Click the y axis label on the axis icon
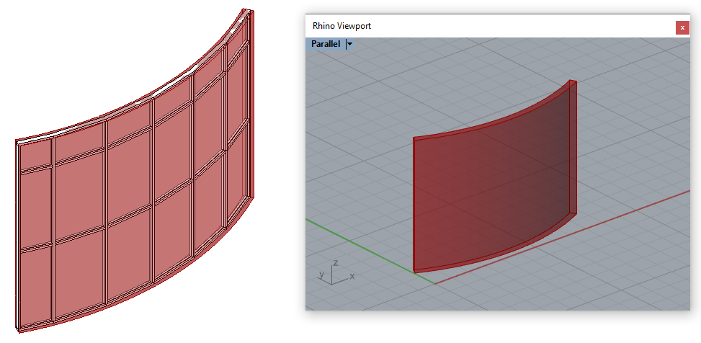701x343 pixels. pyautogui.click(x=320, y=275)
